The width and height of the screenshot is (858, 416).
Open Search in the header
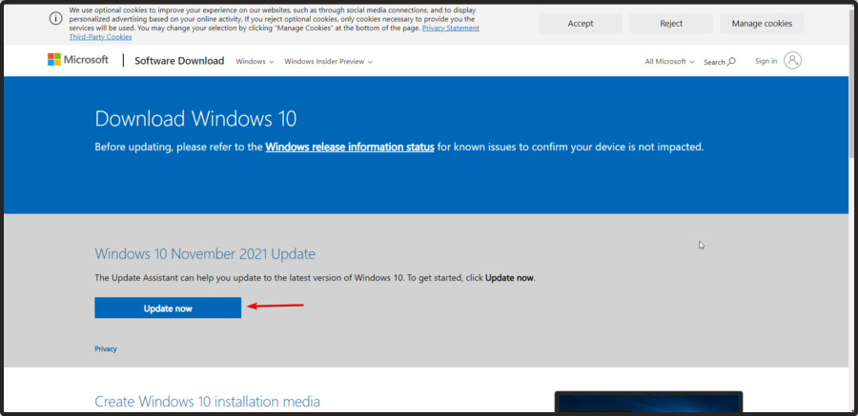point(720,62)
